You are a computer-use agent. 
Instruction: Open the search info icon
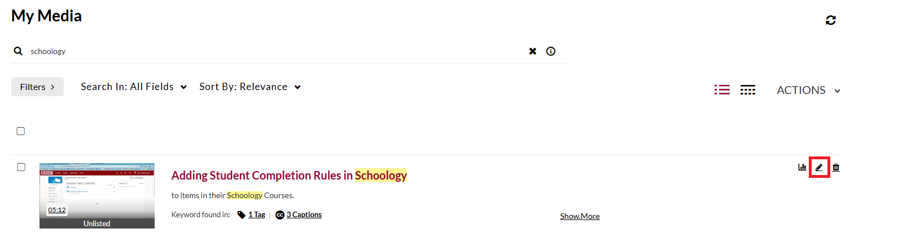(x=551, y=51)
